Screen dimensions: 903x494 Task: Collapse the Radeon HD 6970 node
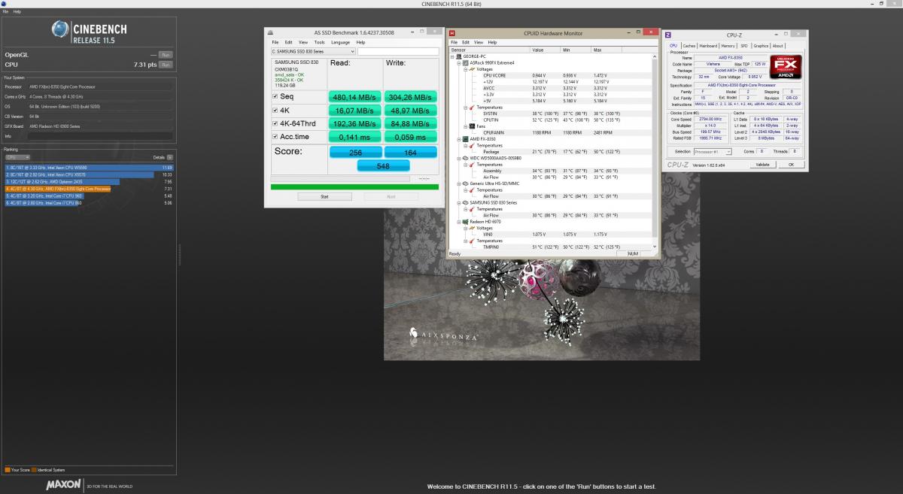[x=458, y=221]
